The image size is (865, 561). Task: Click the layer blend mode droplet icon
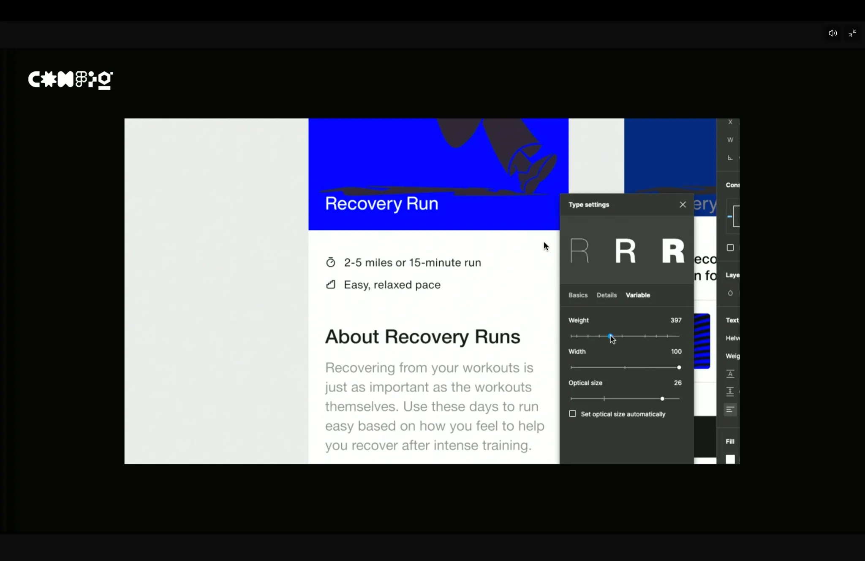730,293
